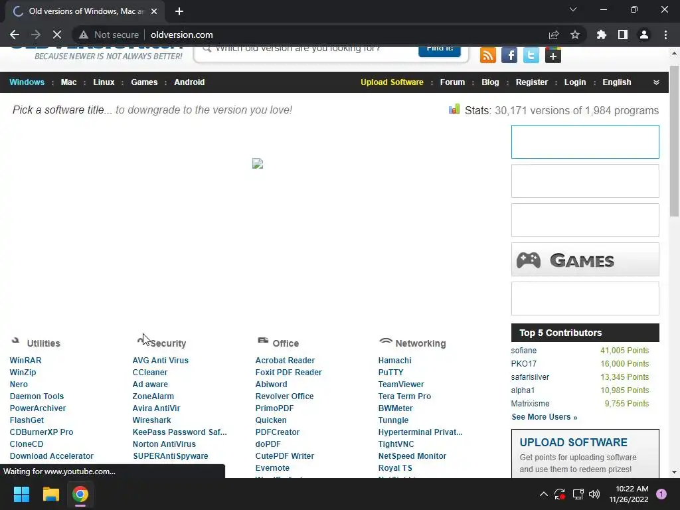Open the Evernote link
This screenshot has width=680, height=510.
272,468
